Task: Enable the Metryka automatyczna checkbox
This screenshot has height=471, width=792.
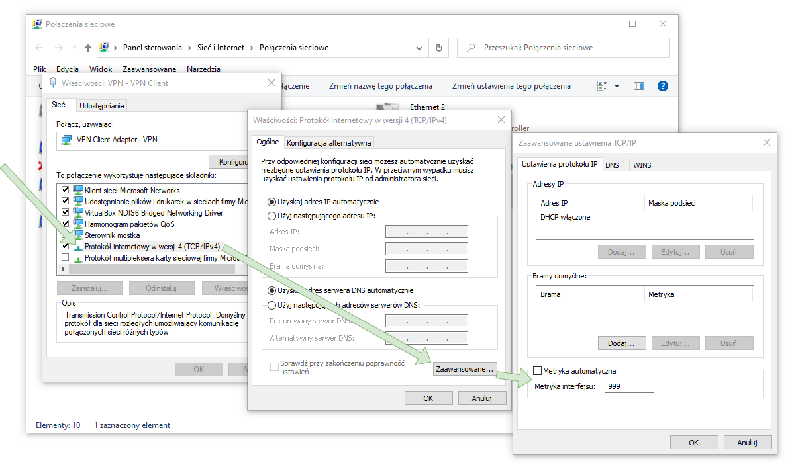Action: tap(537, 371)
